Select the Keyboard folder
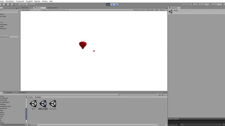 (x=4, y=108)
